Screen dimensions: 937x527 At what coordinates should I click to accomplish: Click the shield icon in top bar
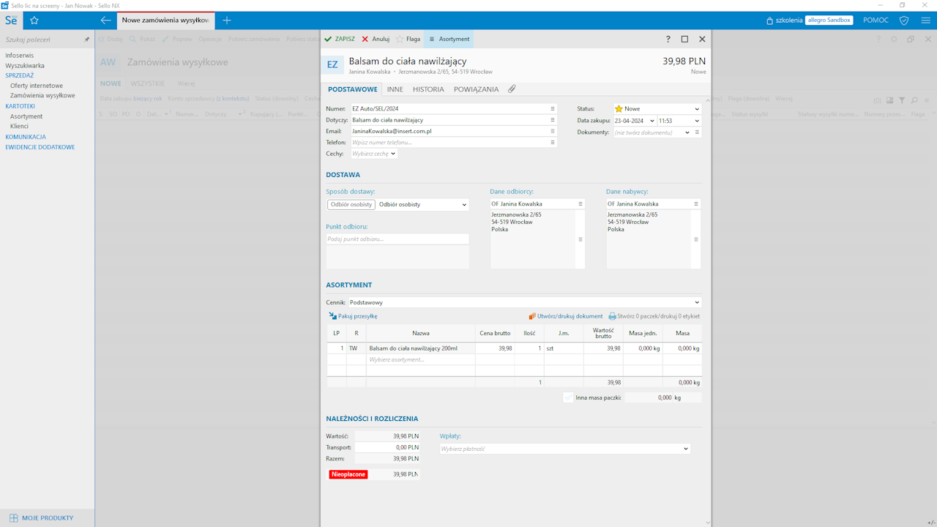904,20
